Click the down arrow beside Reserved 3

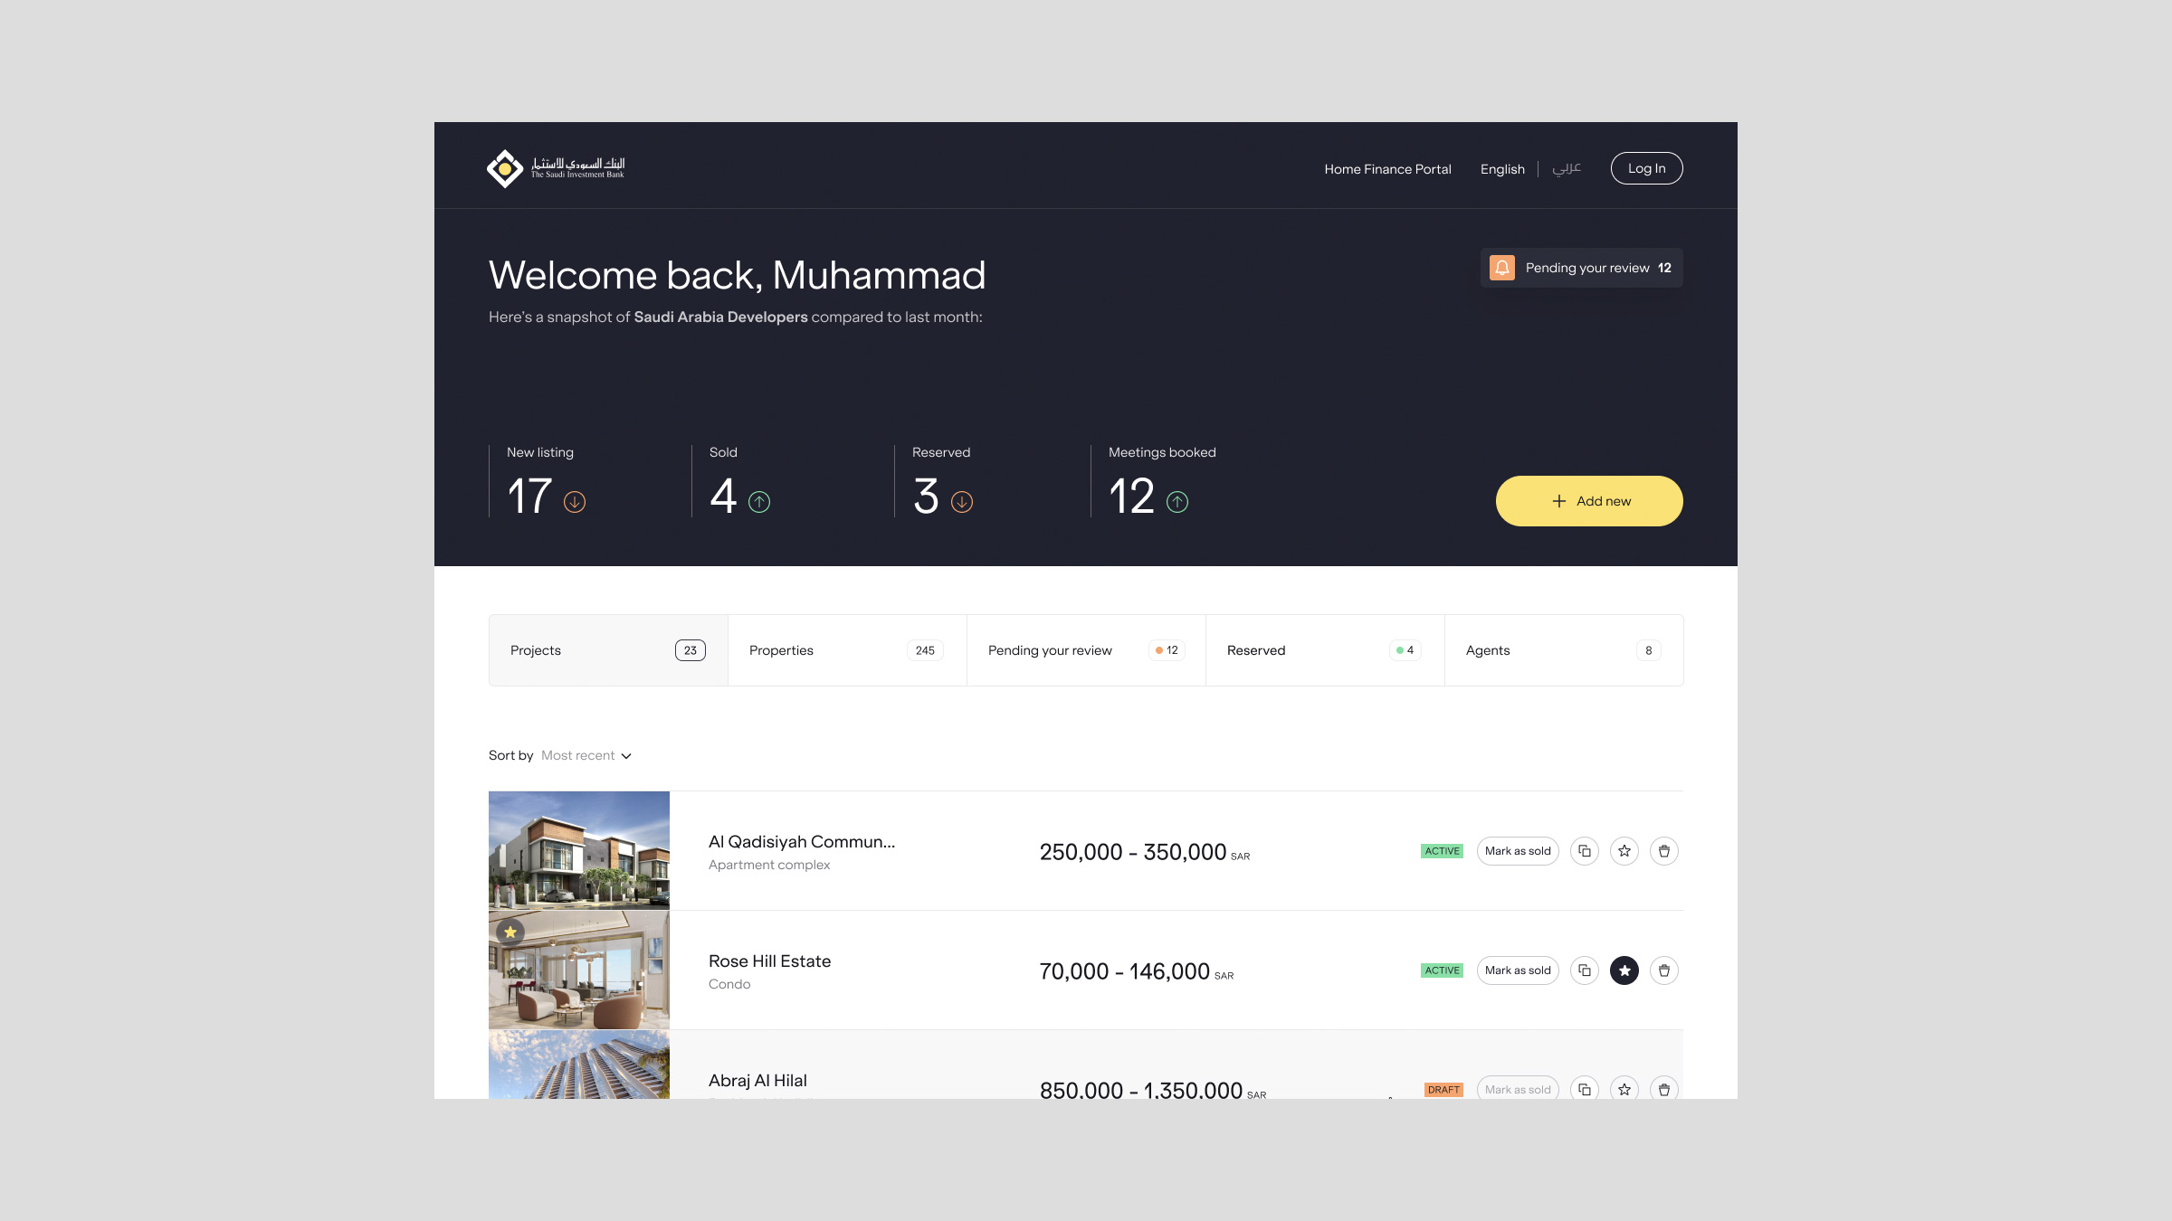[x=962, y=502]
